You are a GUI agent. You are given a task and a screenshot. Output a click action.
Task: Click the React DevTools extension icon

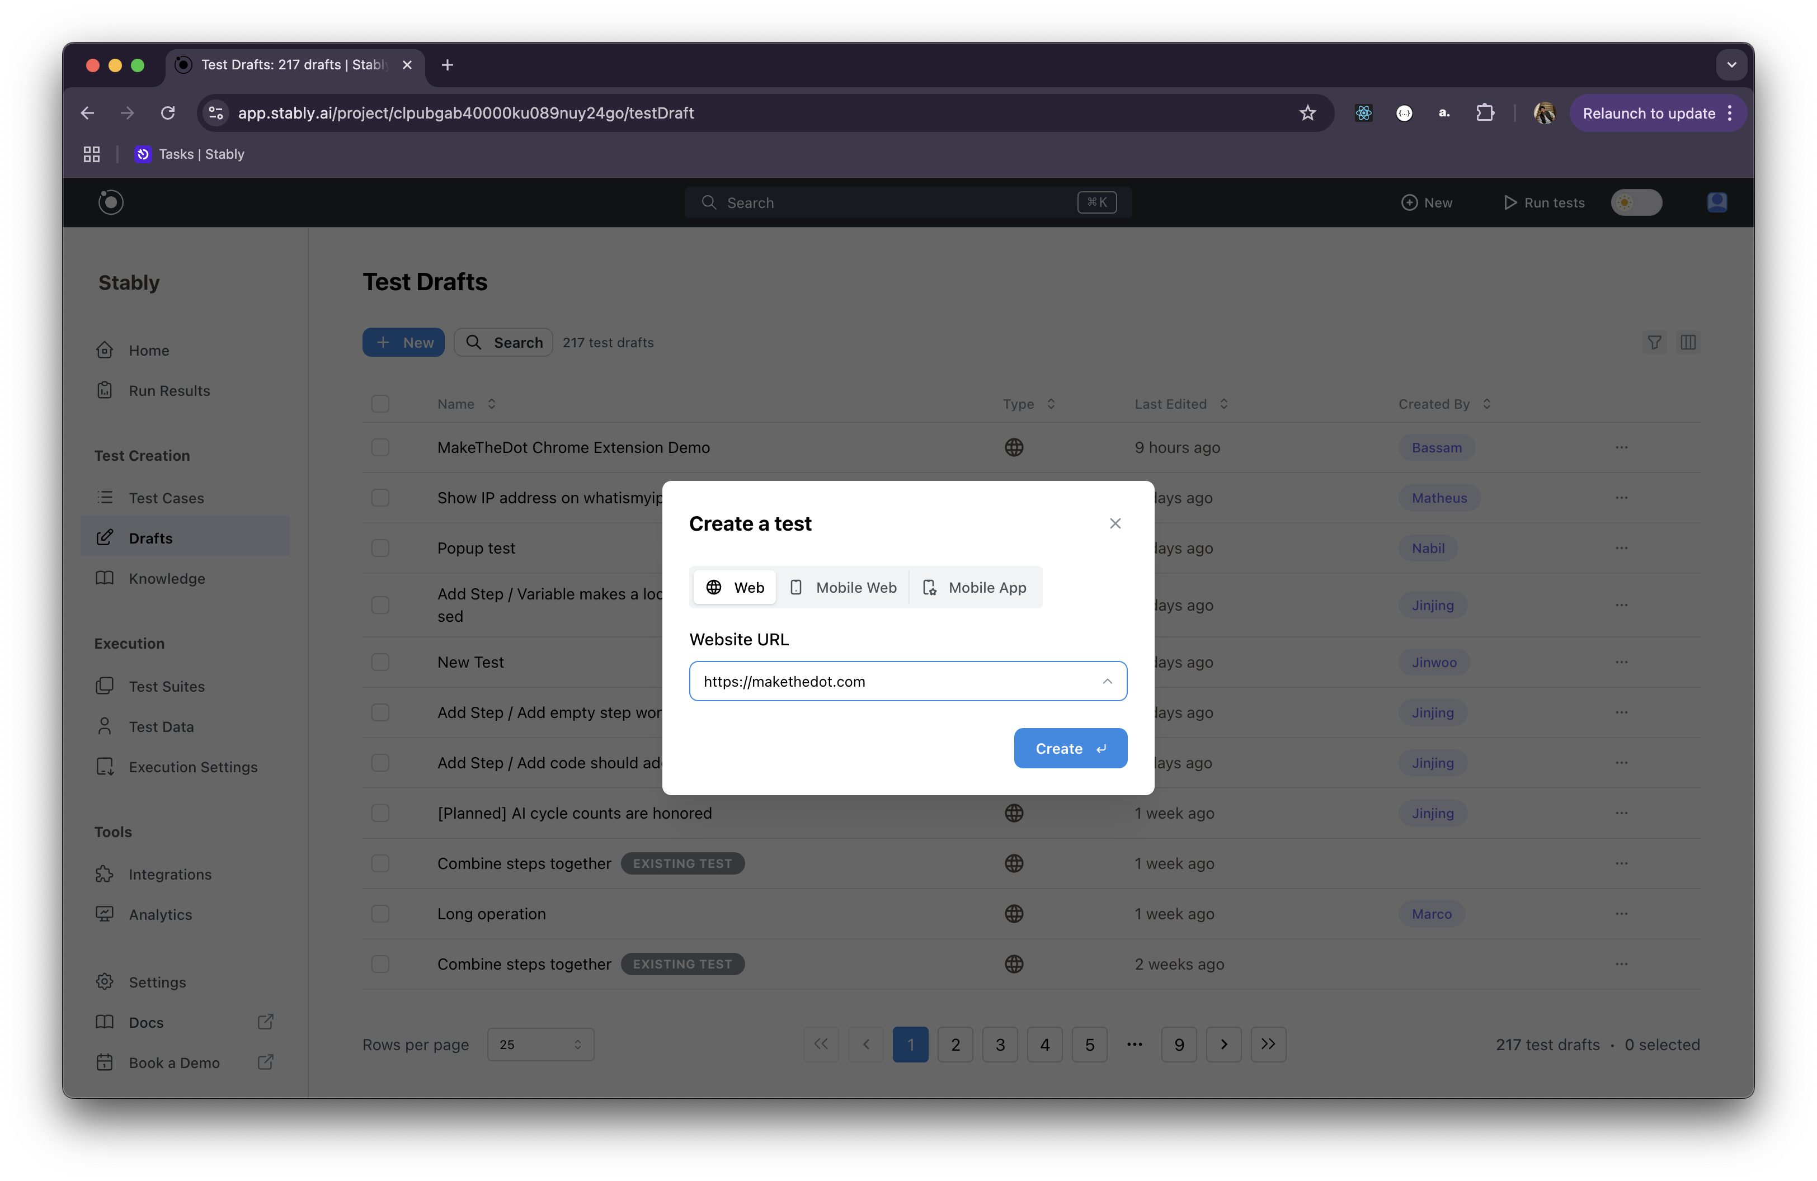point(1363,113)
